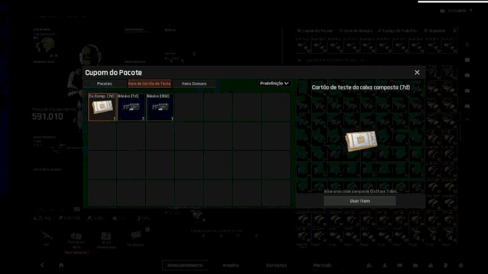Click the Usar Item button

point(360,201)
